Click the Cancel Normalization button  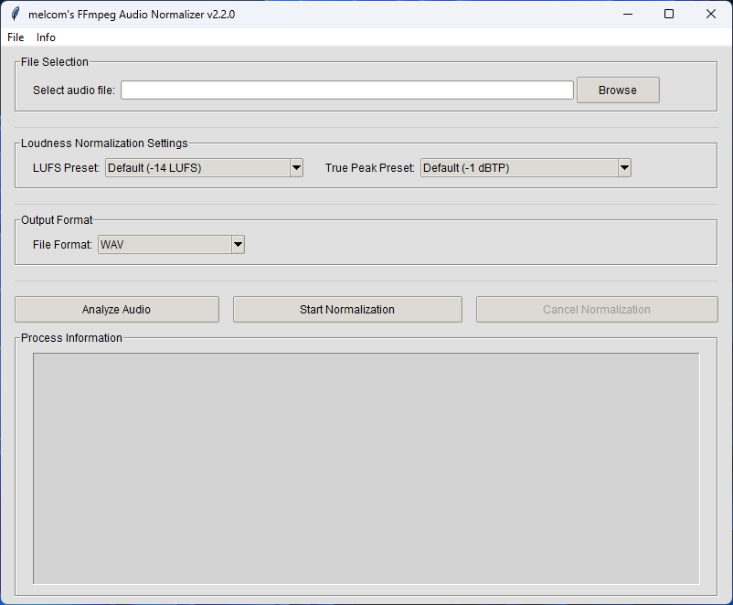pyautogui.click(x=596, y=309)
